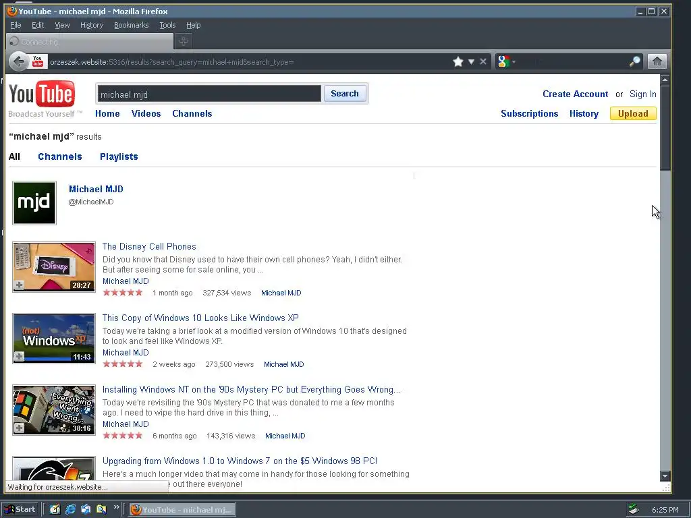Click the YouTube Firefox taskbar button
Screen dimensions: 691x518
click(x=182, y=510)
